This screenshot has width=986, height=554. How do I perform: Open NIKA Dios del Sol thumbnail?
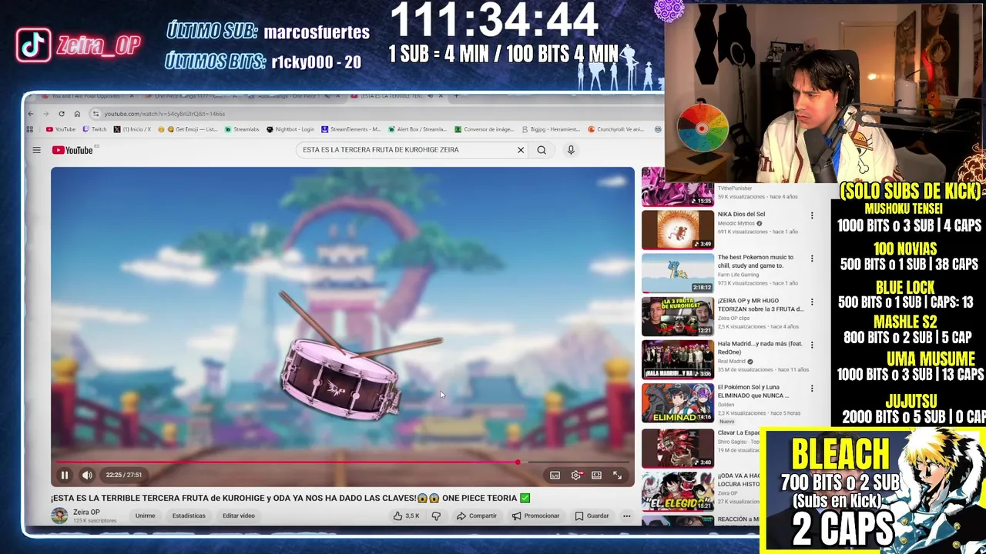tap(678, 229)
